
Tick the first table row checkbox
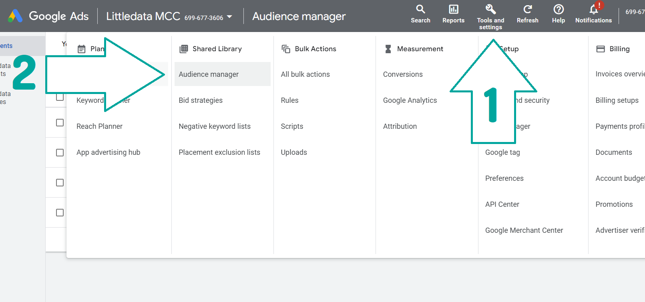point(60,97)
